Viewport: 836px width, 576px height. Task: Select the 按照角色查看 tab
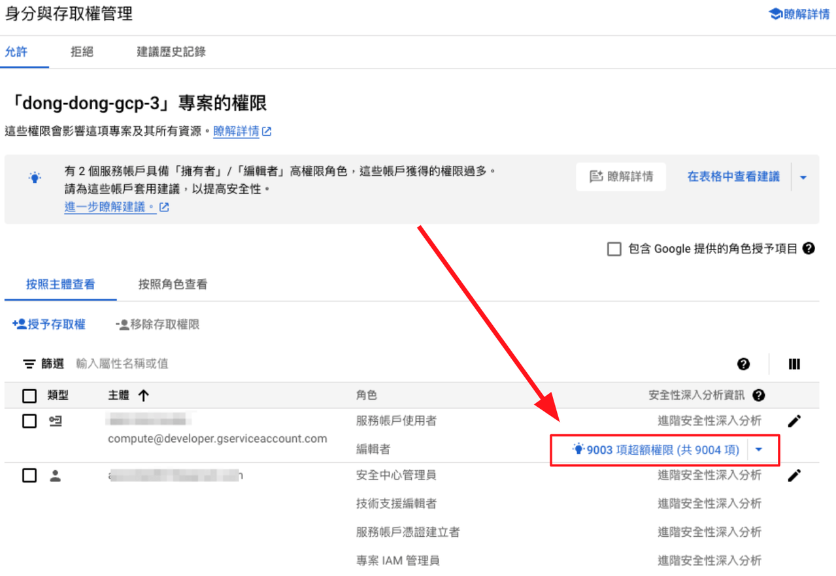(x=173, y=284)
